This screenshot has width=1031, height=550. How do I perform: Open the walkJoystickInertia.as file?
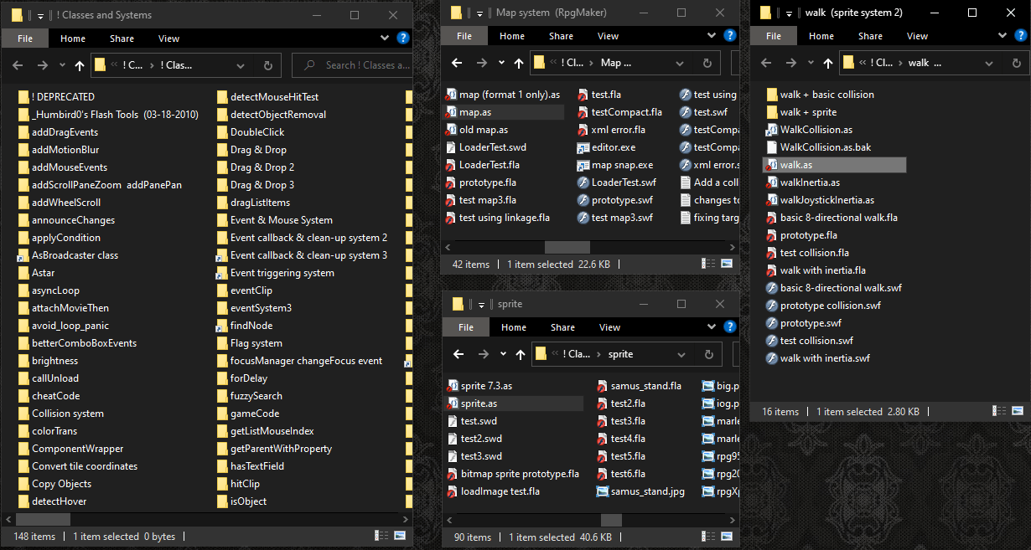[826, 200]
